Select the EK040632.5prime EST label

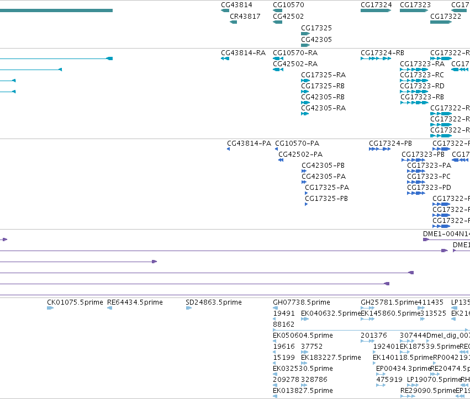click(331, 313)
